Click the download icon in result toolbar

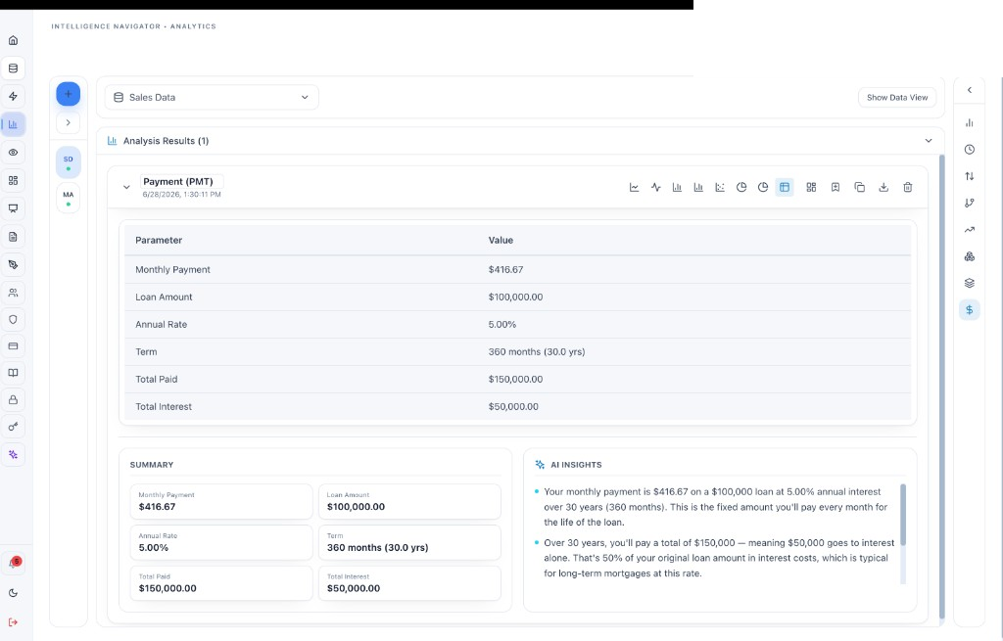pyautogui.click(x=884, y=187)
